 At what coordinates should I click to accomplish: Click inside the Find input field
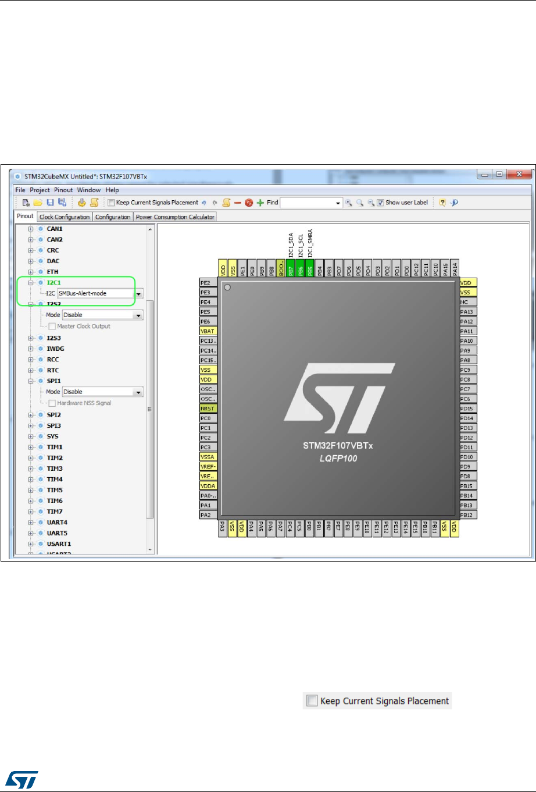307,203
